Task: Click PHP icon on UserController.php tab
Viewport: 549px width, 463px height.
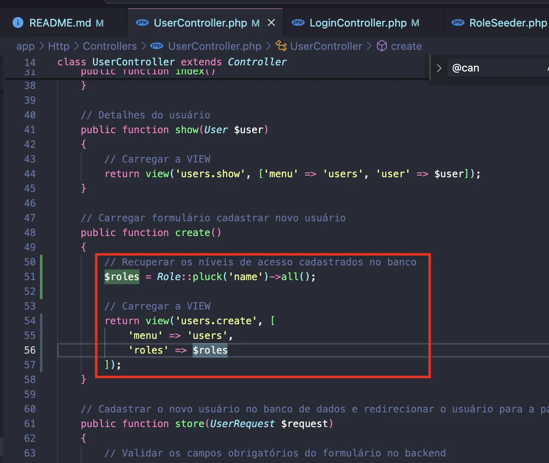Action: pyautogui.click(x=142, y=23)
